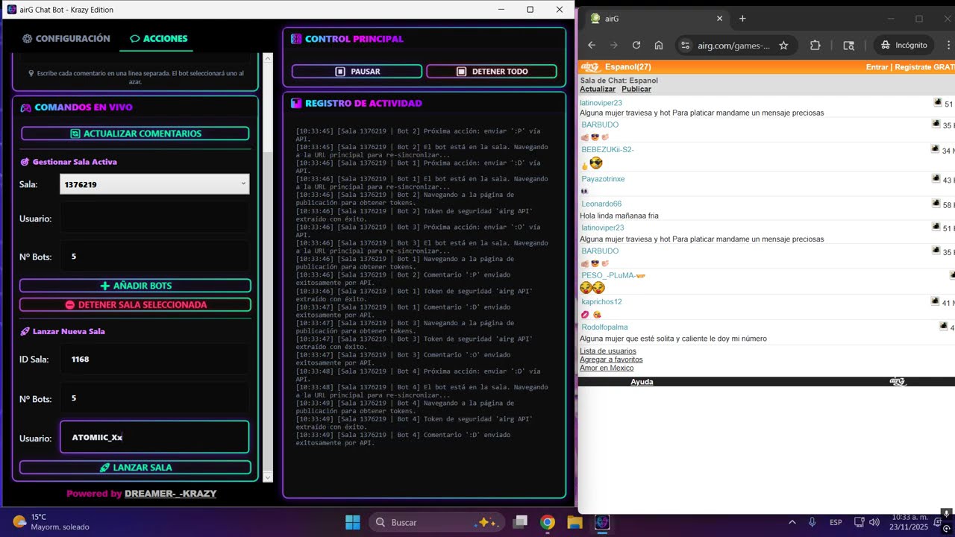Screen dimensions: 955x537
Task: Focus the Usuario field under Gestionar Sala Activa
Action: pos(154,219)
